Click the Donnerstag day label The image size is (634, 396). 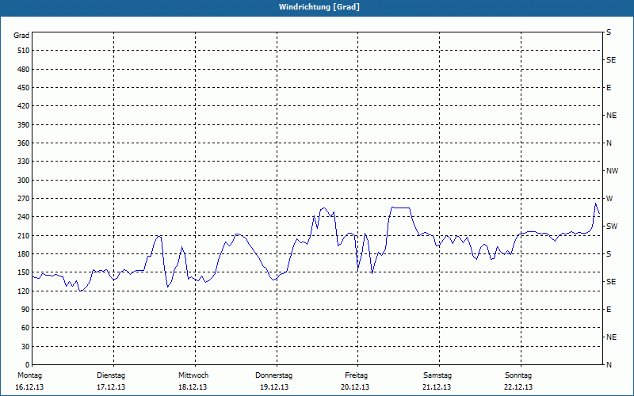[x=273, y=375]
